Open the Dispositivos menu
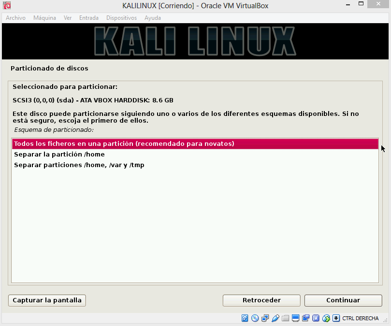The width and height of the screenshot is (391, 326). 121,18
